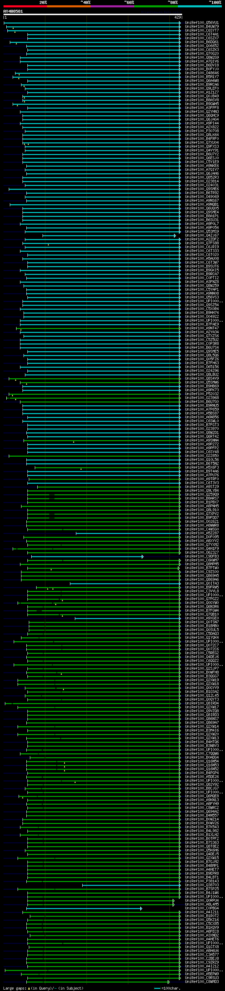Select the UniRef100_O48646 label
Screen dimensions: 225x991
[x=202, y=73]
